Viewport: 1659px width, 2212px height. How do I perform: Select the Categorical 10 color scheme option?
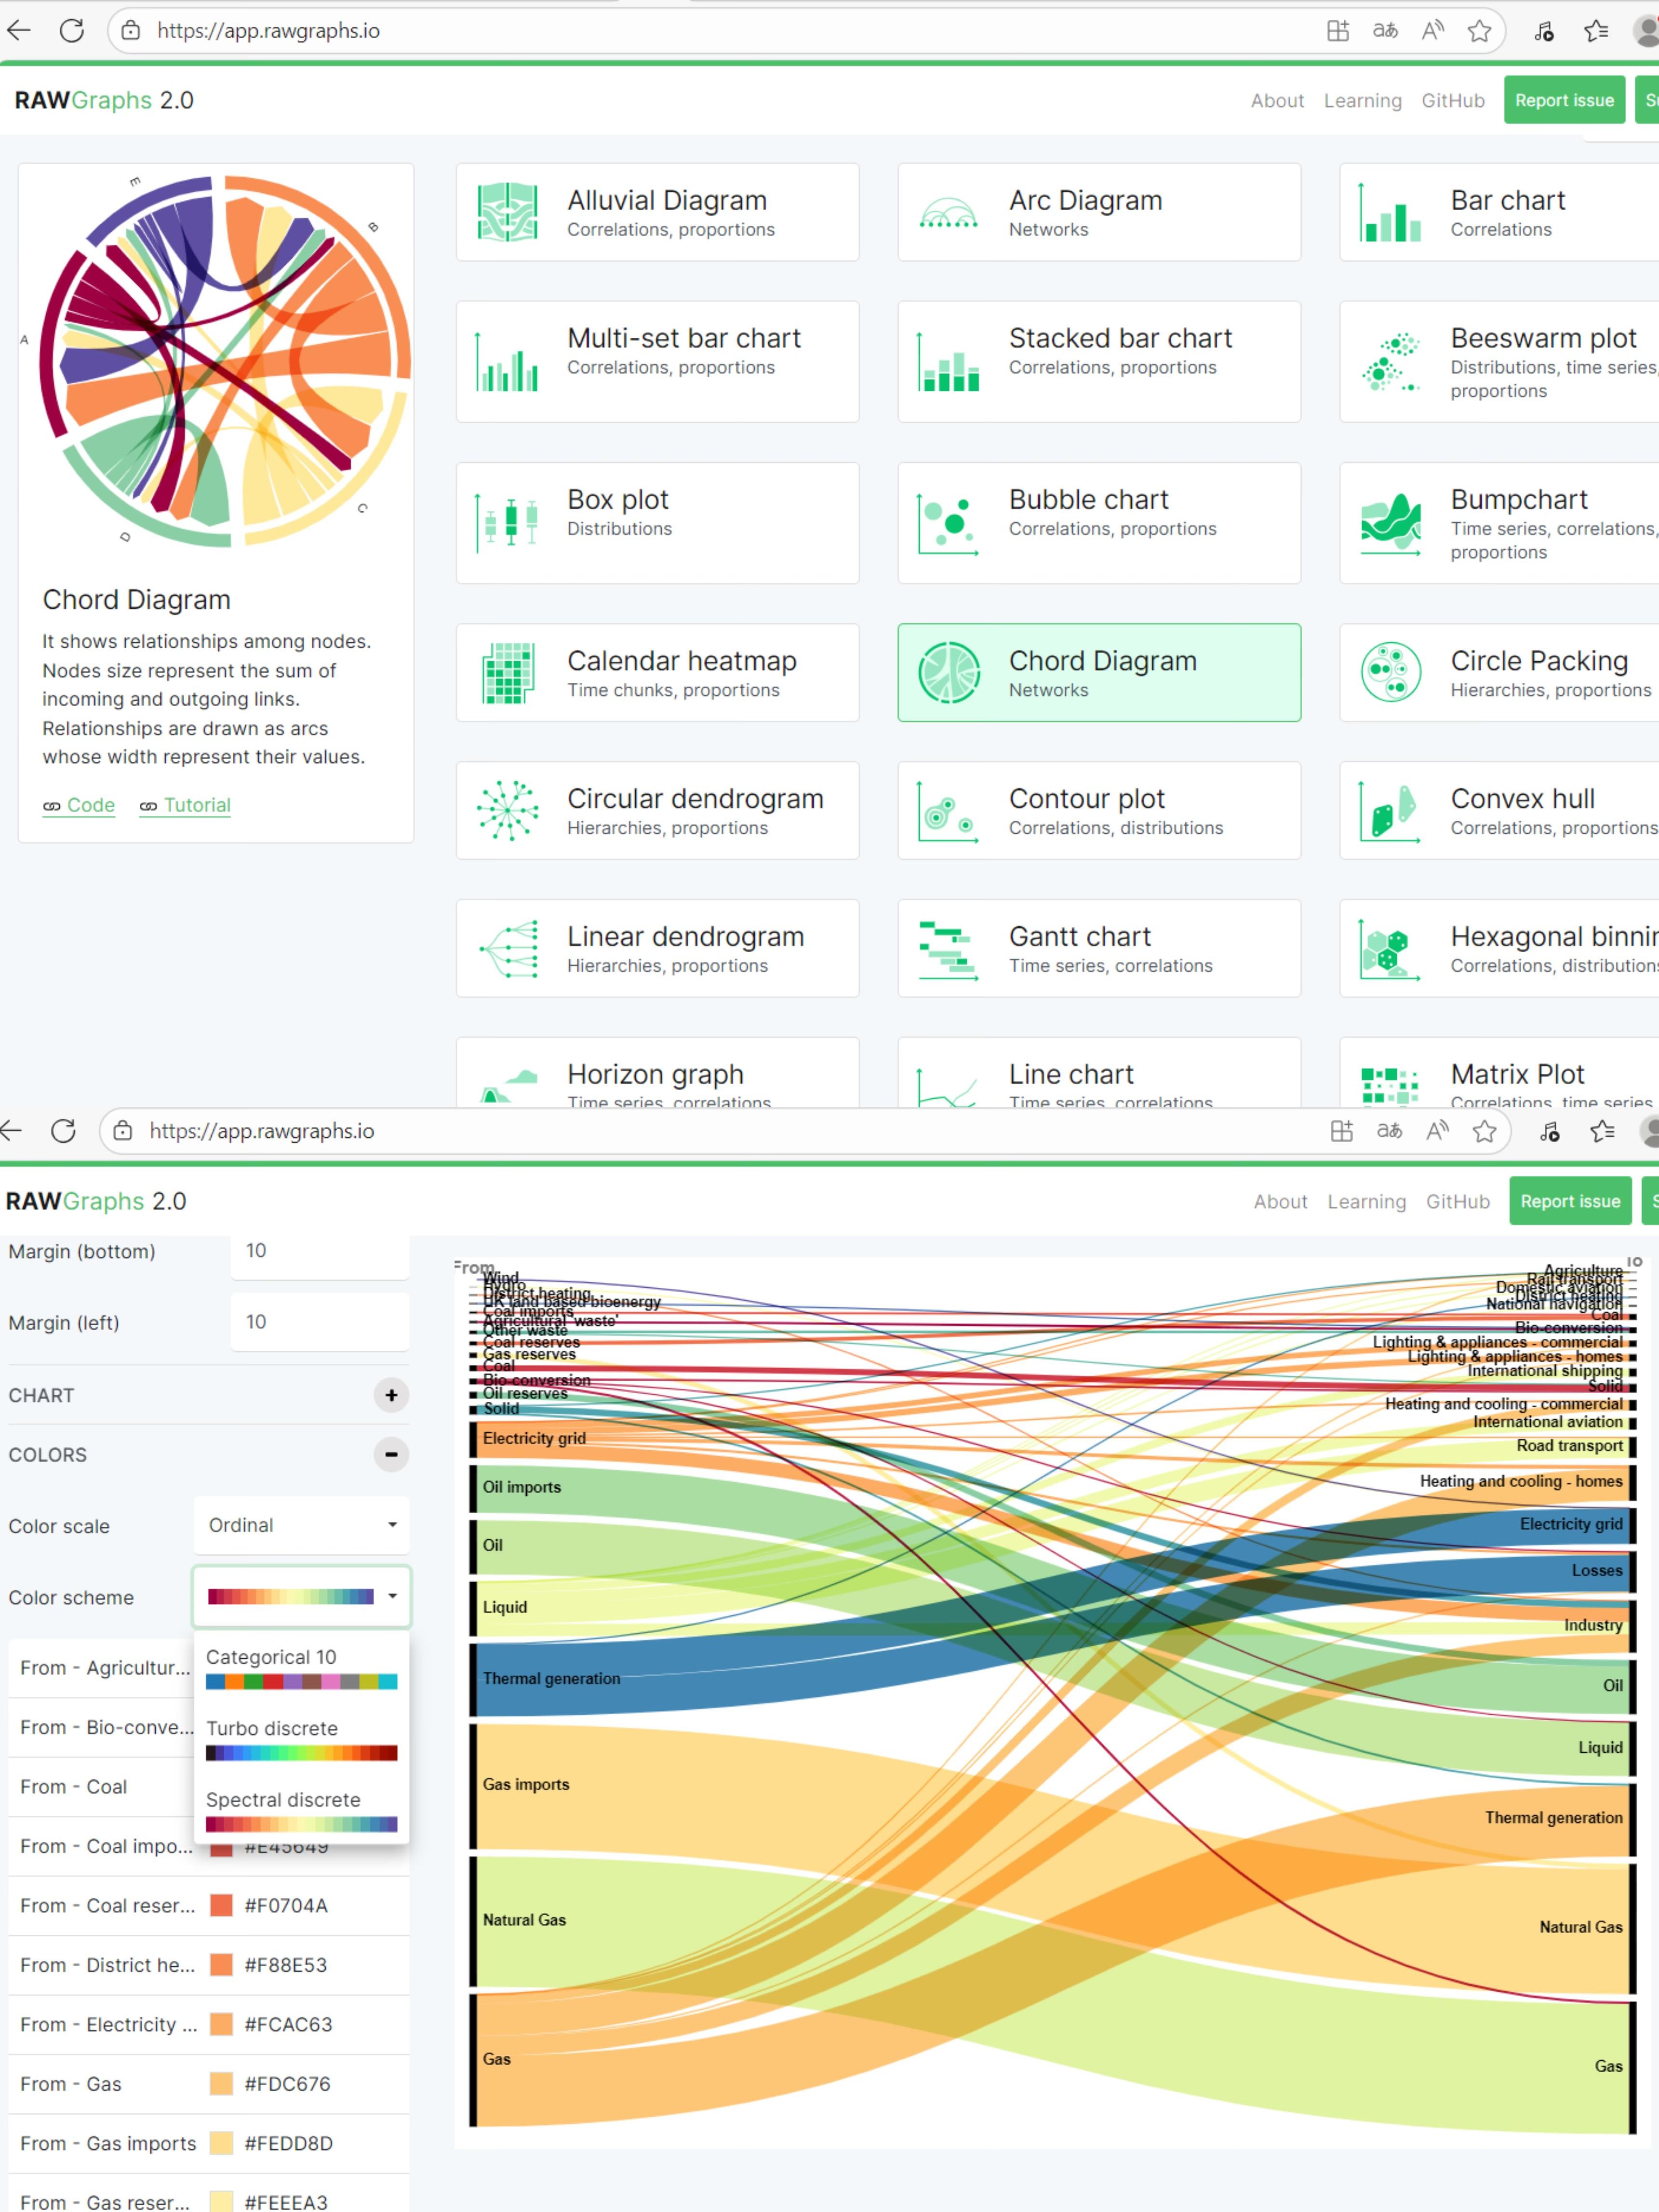click(x=301, y=1668)
